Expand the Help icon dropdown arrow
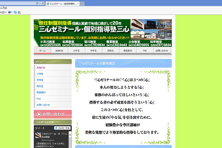 pos(12,12)
